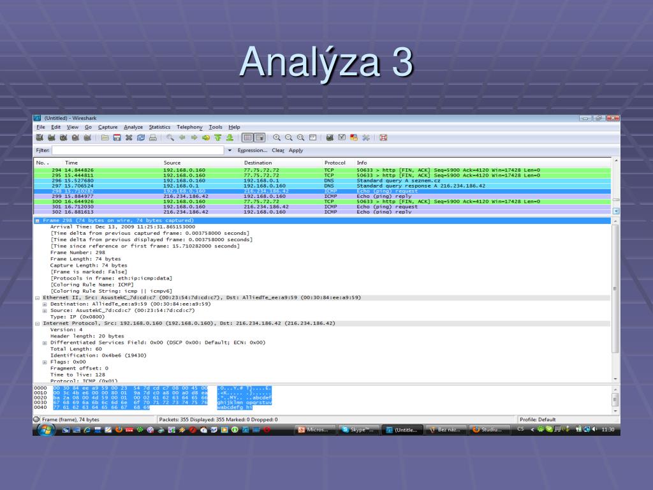Open the Windows Start orb
Viewport: 653px width, 490px height.
46,429
